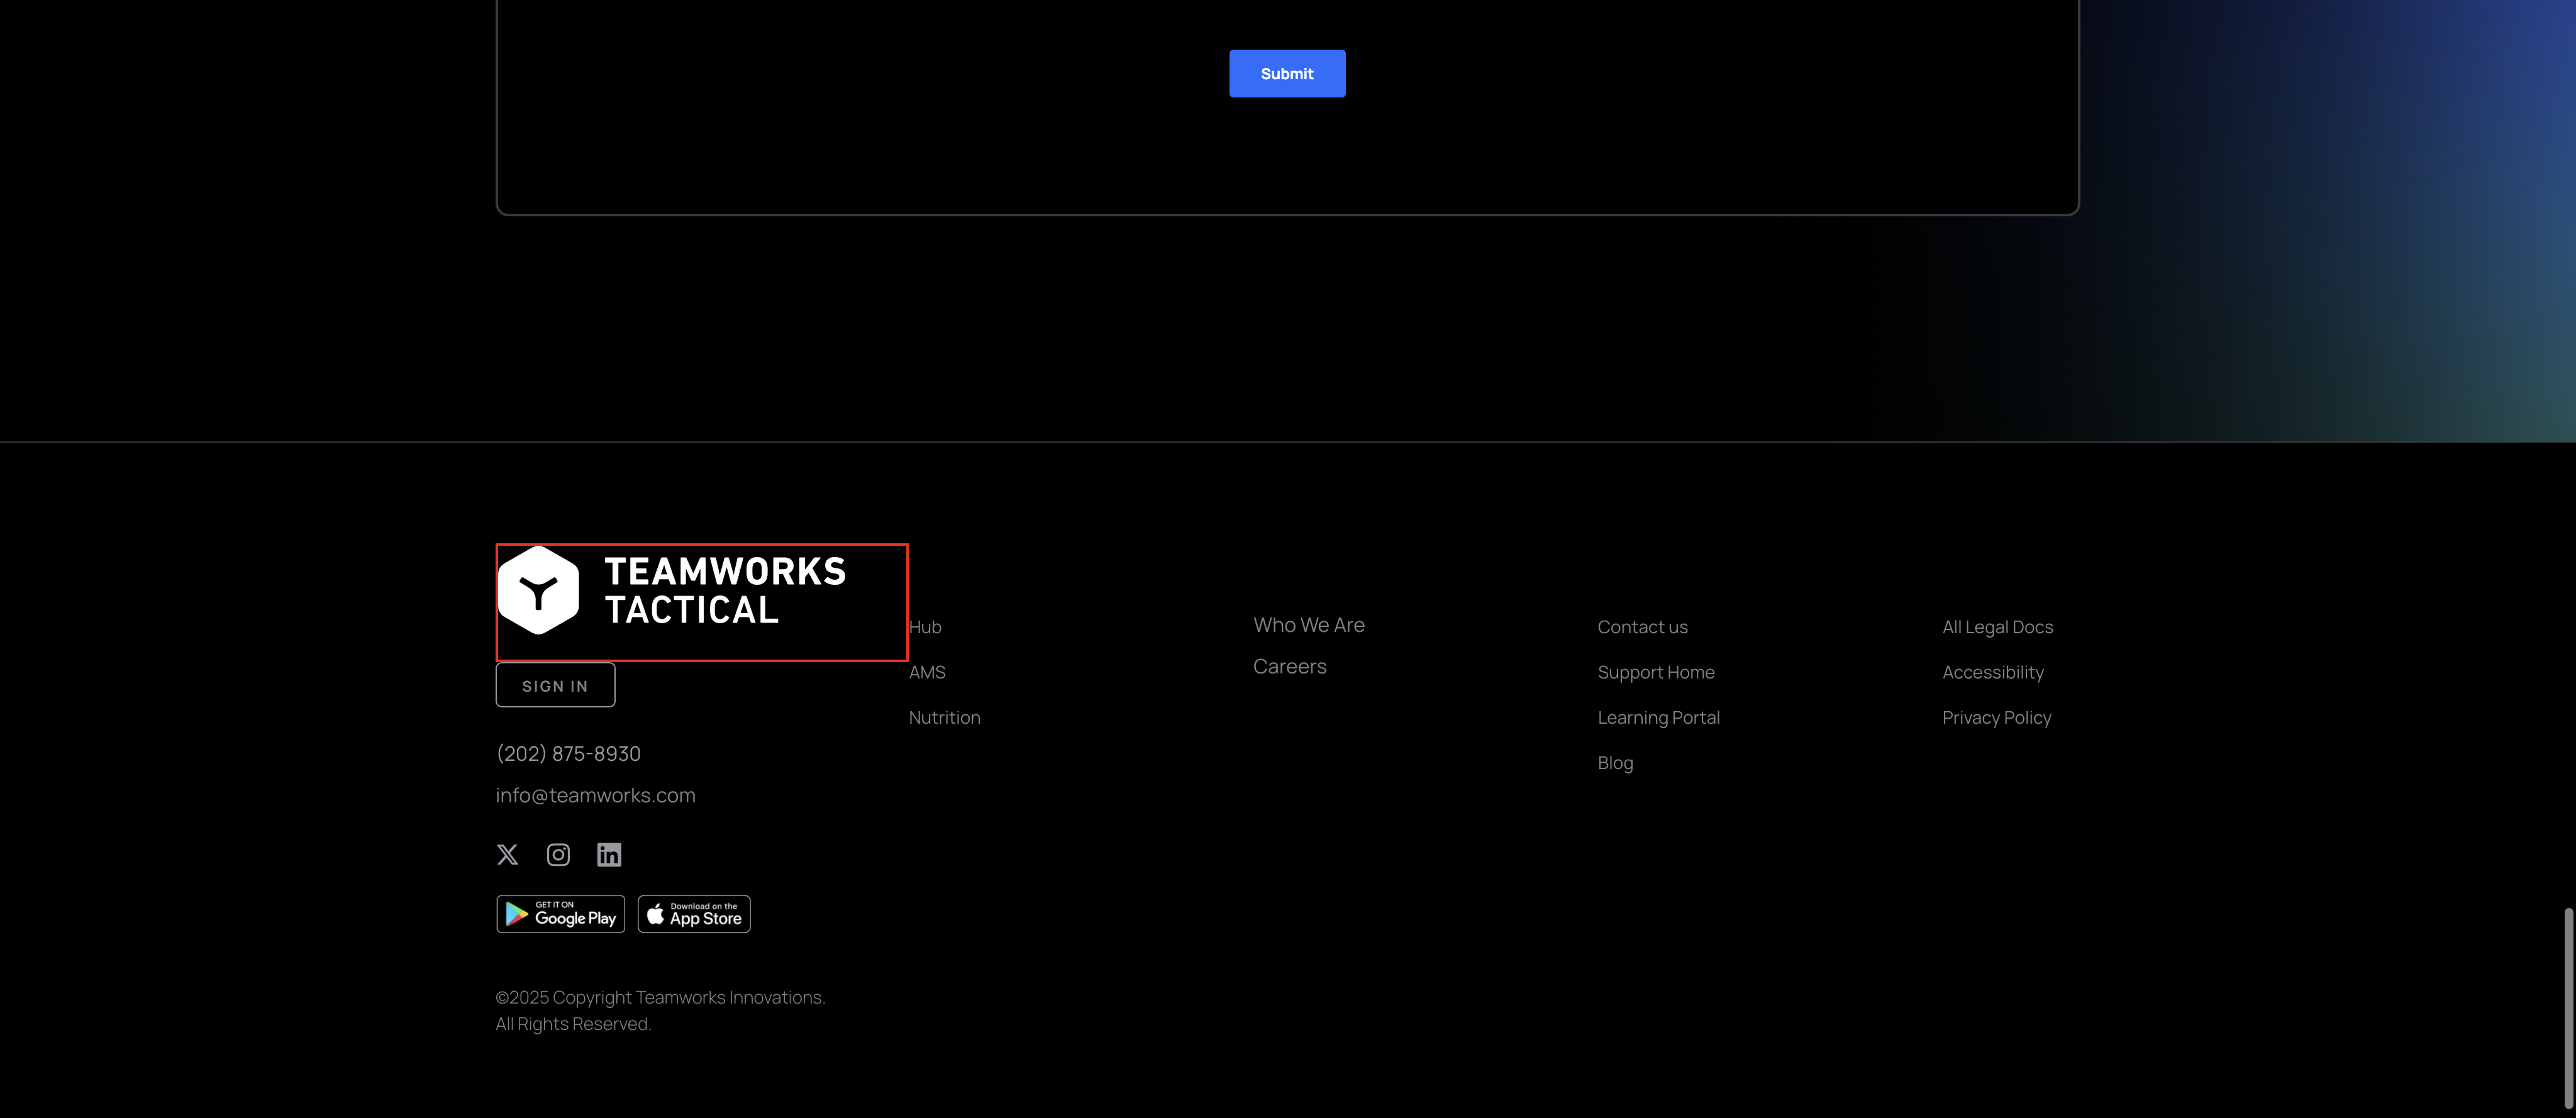Call the (202) 875-8930 phone link

tap(568, 753)
